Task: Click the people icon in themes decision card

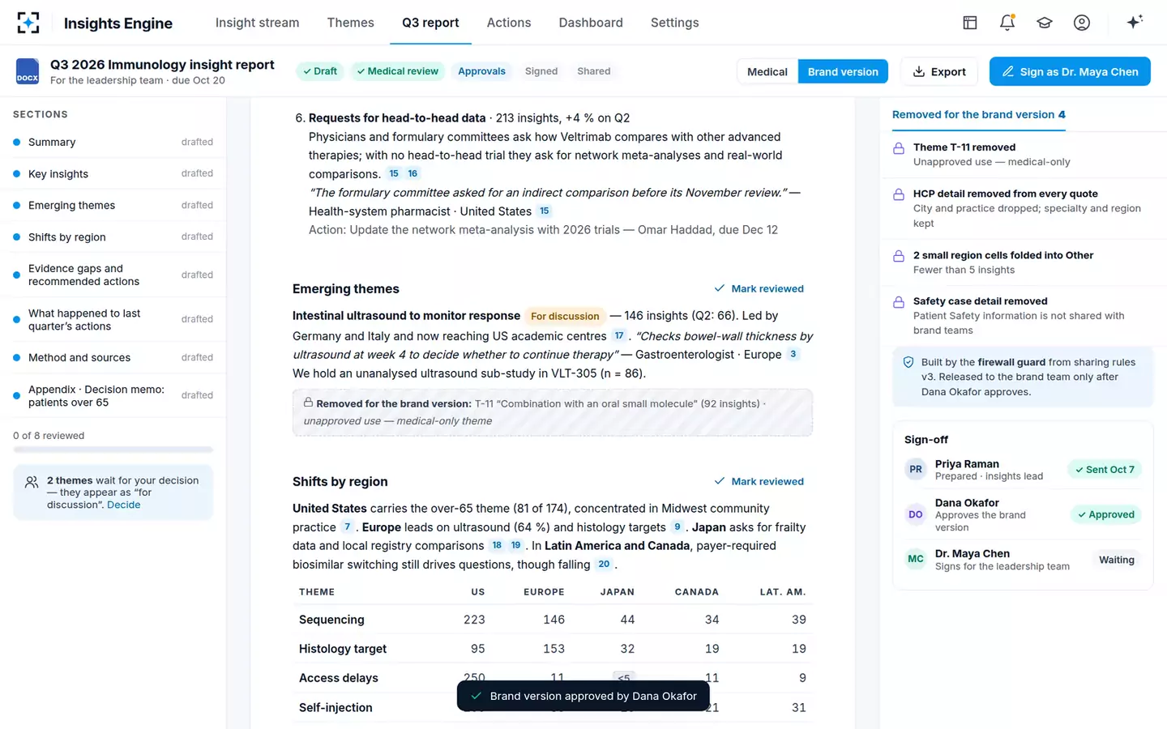Action: tap(32, 482)
